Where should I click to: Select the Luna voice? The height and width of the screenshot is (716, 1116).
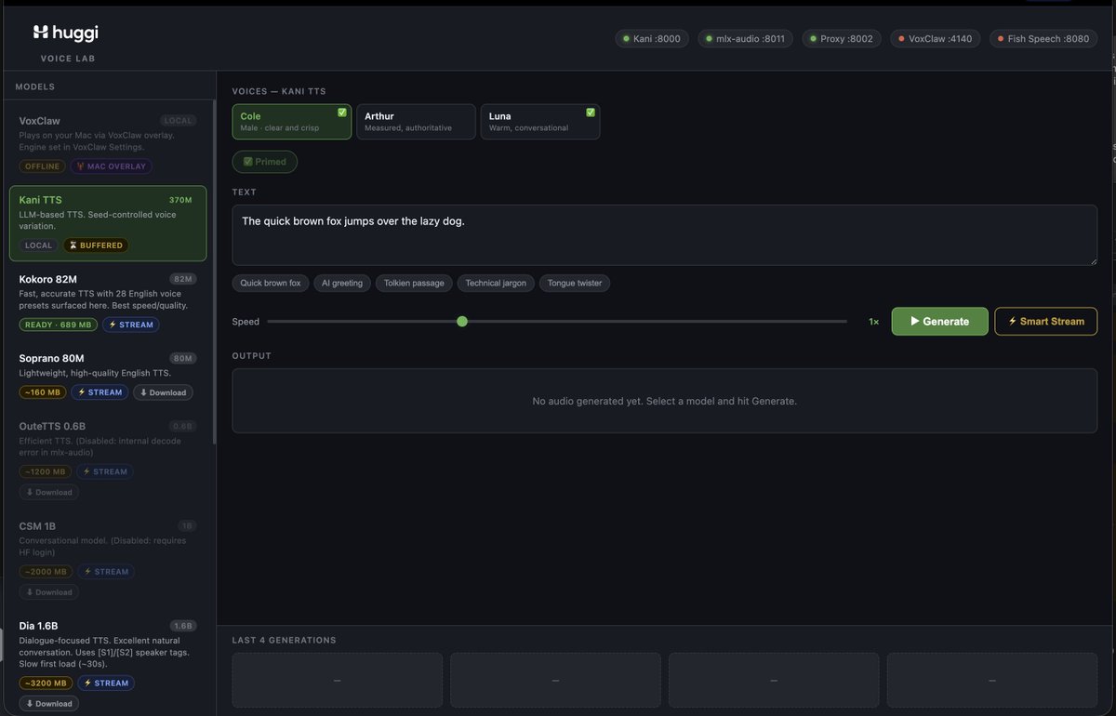[540, 122]
